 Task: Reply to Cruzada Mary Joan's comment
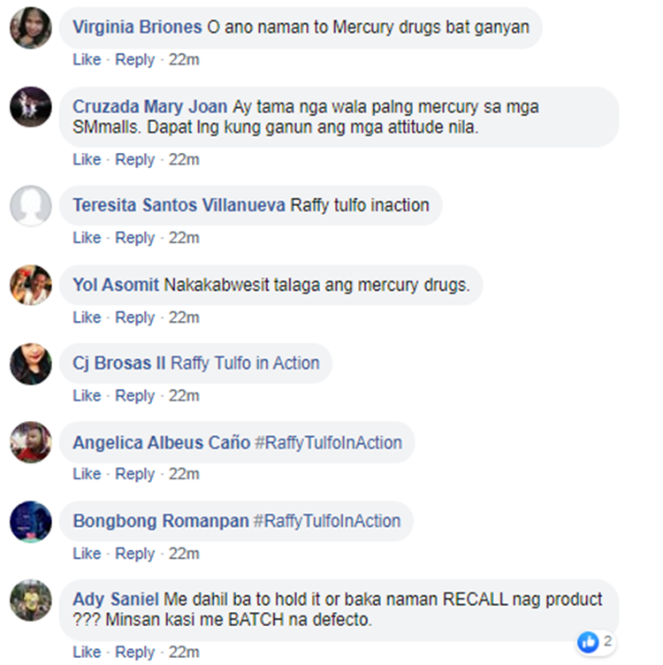point(134,160)
